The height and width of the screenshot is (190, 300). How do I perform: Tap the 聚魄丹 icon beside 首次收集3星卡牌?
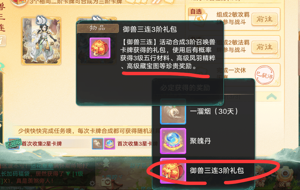[x=110, y=144]
